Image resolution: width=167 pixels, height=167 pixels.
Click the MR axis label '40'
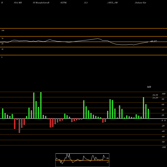coord(163,110)
